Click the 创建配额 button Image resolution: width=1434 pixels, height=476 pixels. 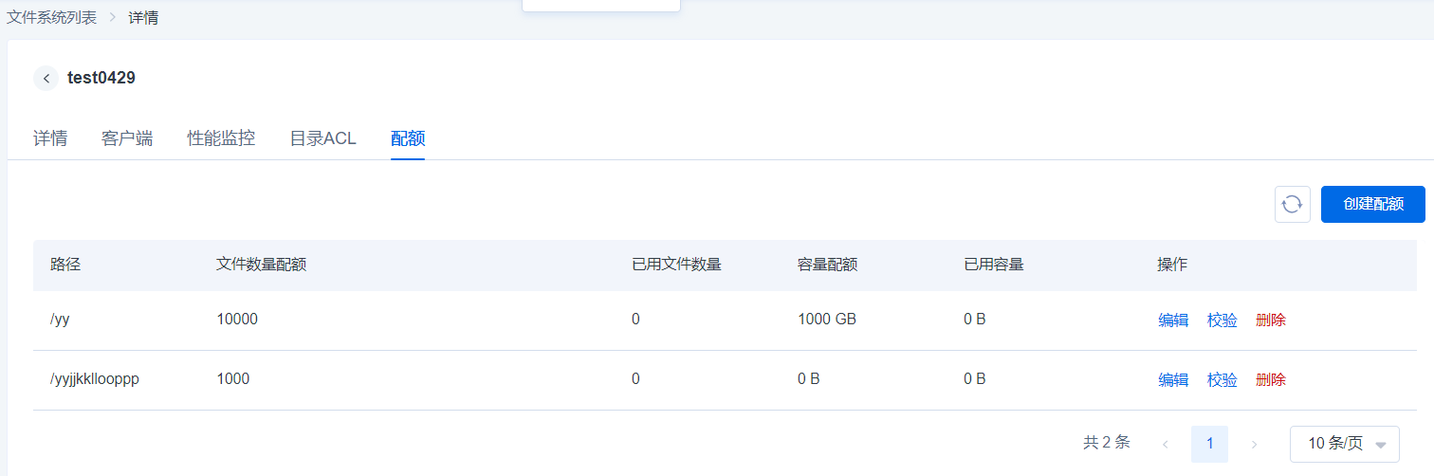(x=1372, y=204)
